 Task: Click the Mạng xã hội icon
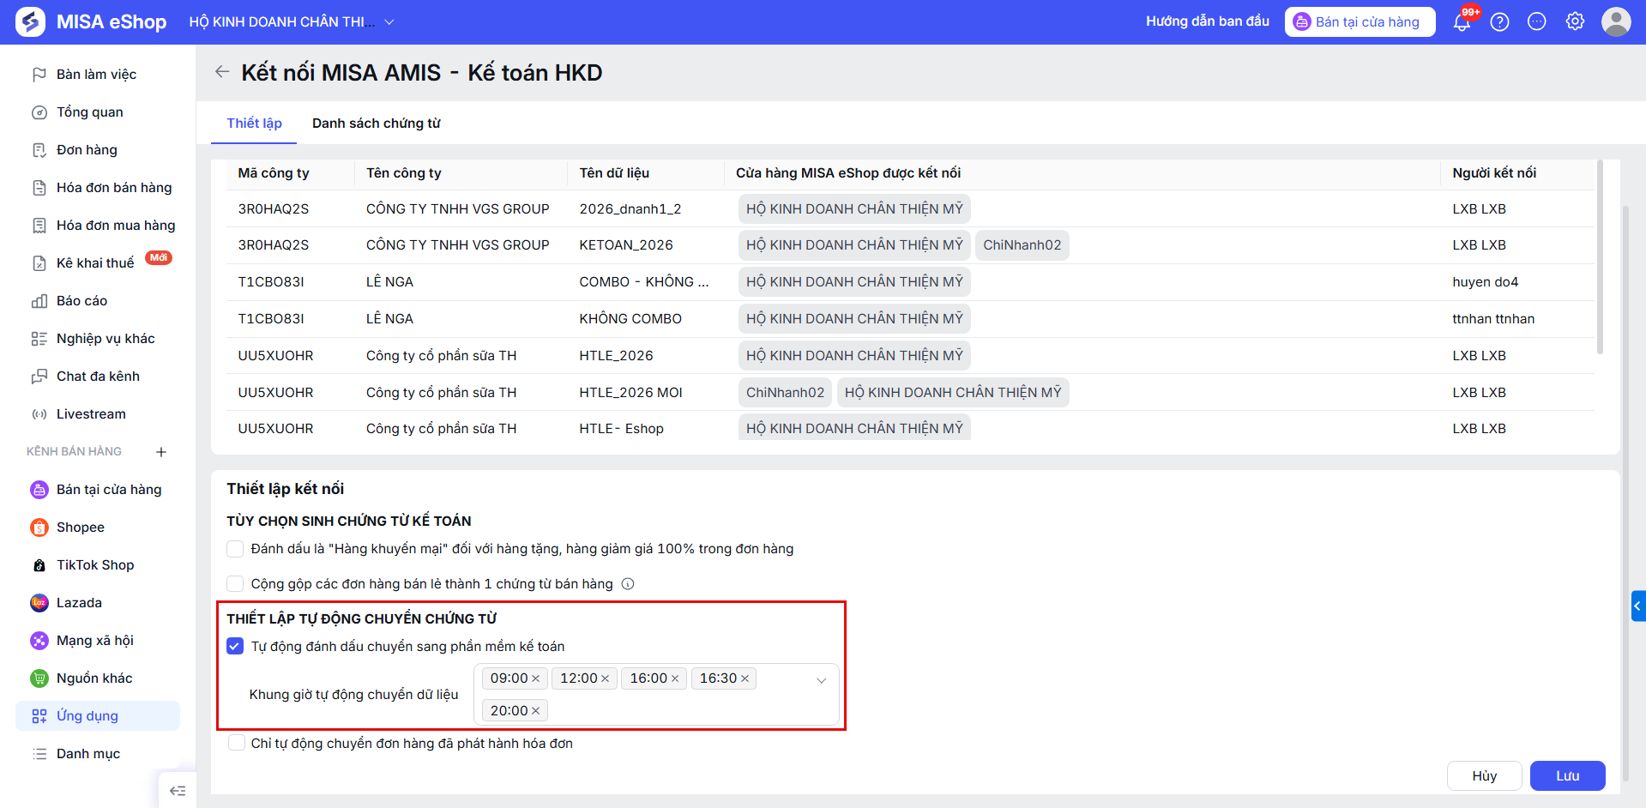tap(39, 641)
